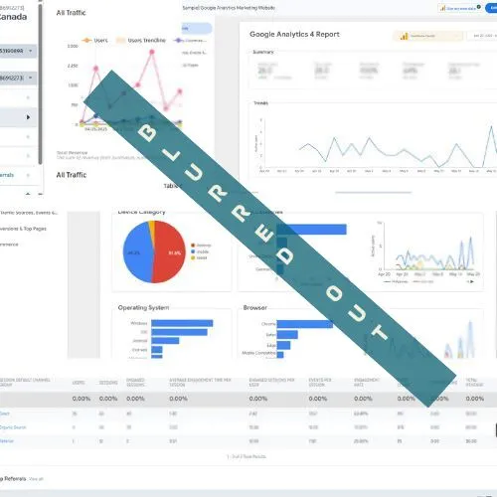Toggle the Users legend entry
The image size is (497, 497).
(95, 40)
